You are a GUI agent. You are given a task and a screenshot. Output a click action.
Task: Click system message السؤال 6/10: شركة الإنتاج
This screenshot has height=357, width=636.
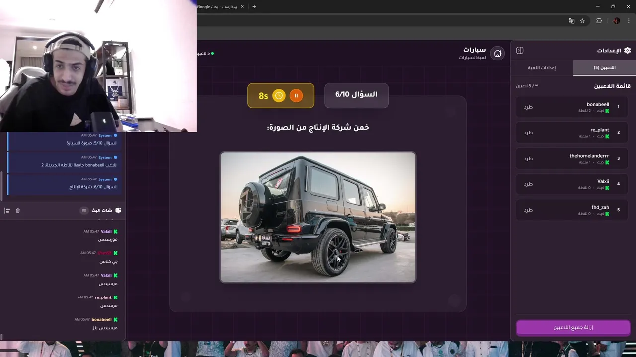93,187
